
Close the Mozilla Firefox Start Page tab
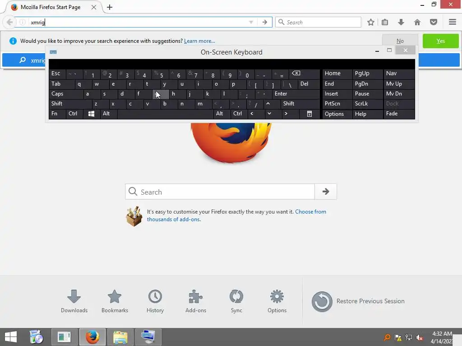94,7
